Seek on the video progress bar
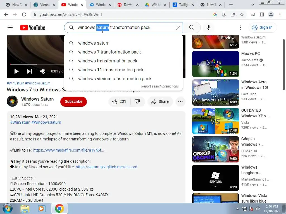 click(37, 64)
